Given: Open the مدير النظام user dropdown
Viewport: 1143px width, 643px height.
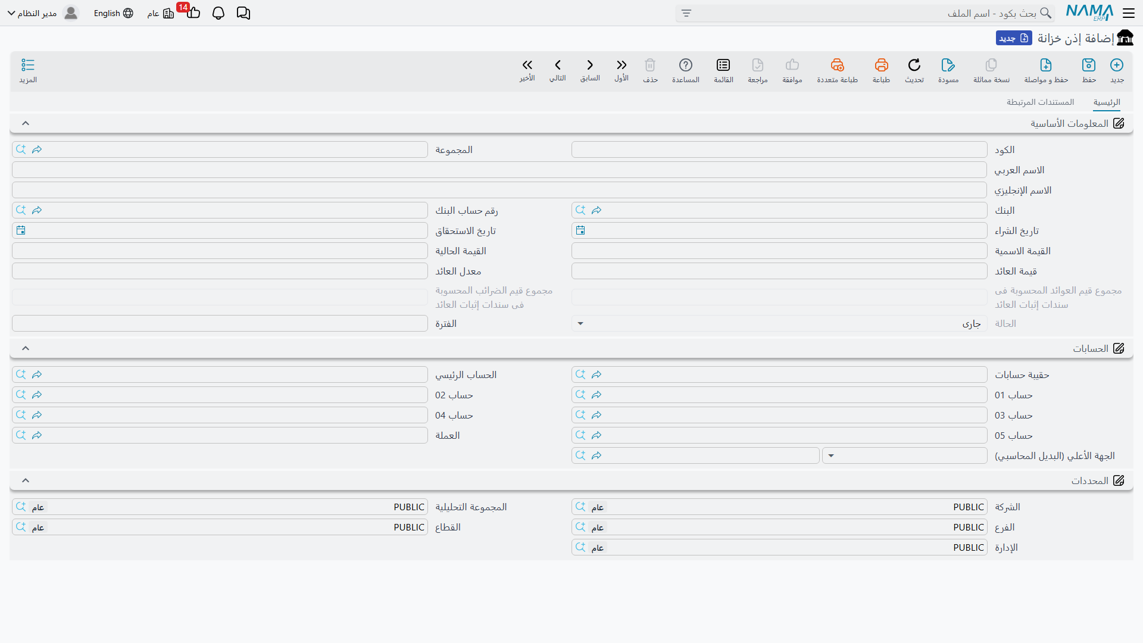Looking at the screenshot, I should pos(43,13).
